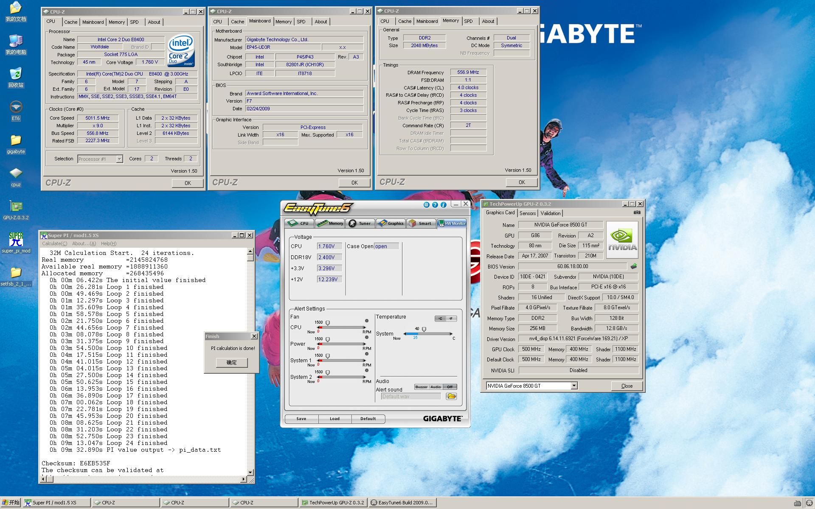
Task: Click Super PI horizontal scrollbar right arrow
Action: (243, 479)
